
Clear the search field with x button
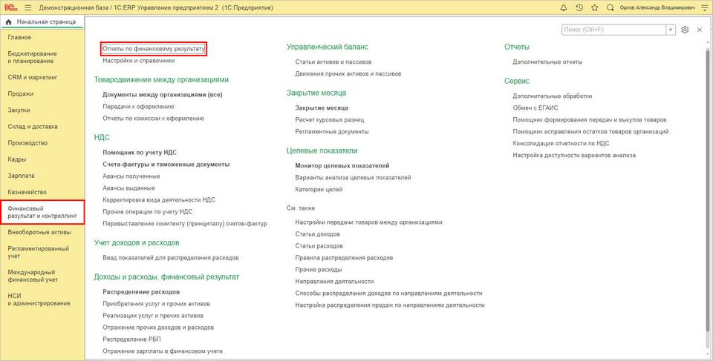point(671,30)
